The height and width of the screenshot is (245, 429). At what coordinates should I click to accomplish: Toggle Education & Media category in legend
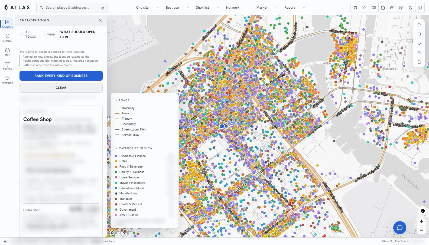[x=129, y=188]
